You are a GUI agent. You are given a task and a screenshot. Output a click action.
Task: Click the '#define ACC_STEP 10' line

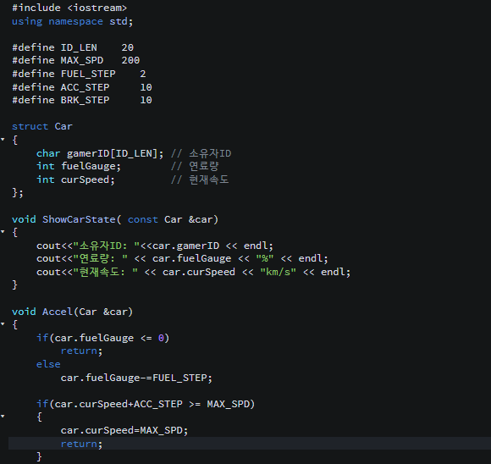82,87
